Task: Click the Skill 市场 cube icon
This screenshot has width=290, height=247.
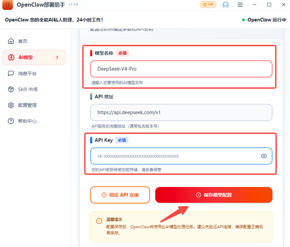Action: coord(11,89)
